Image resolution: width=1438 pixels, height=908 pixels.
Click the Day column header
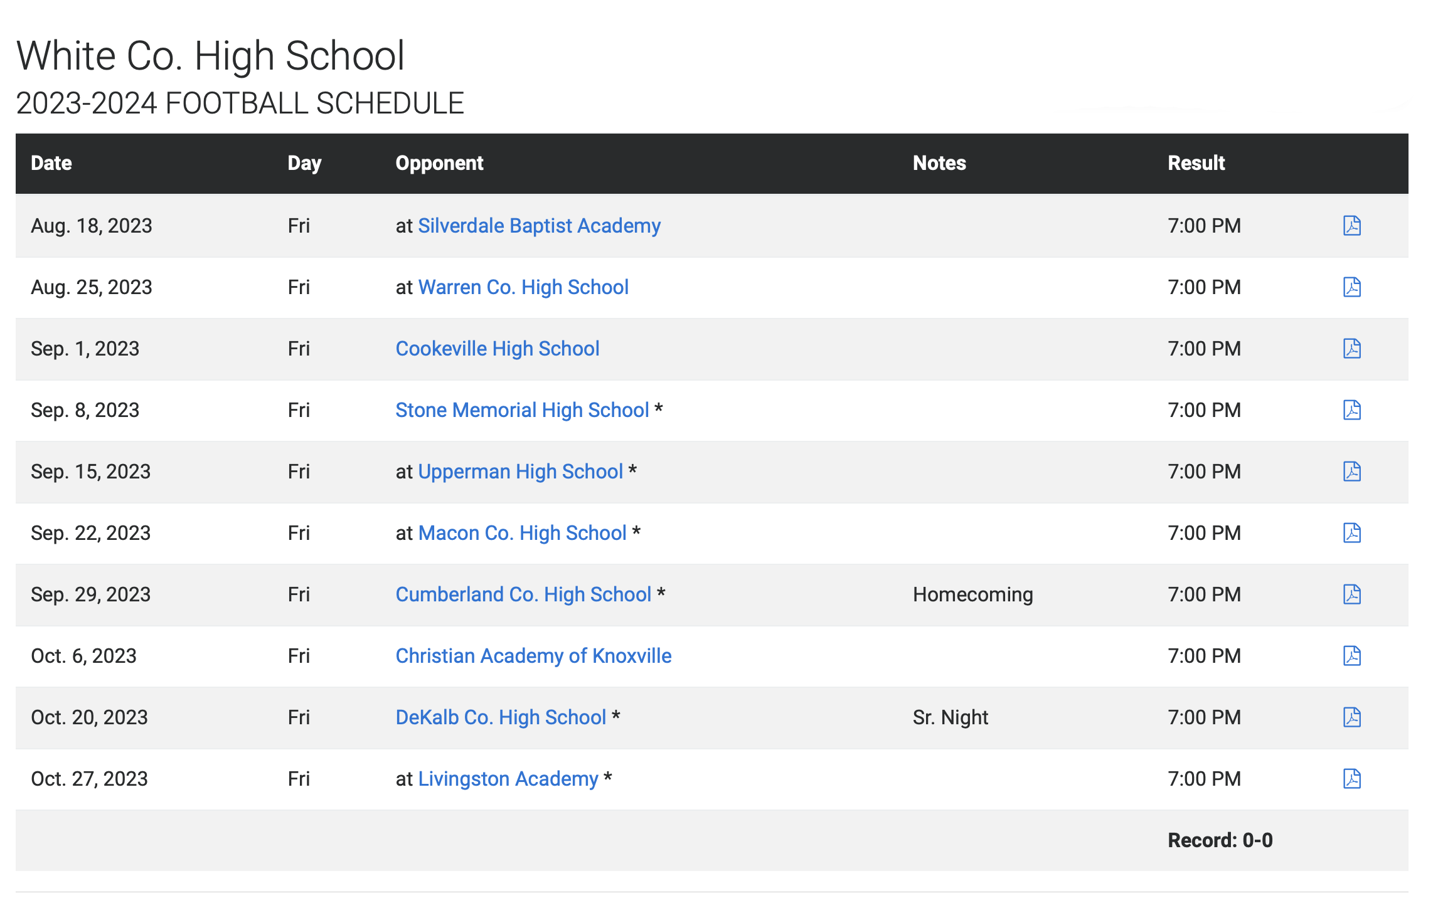[304, 163]
